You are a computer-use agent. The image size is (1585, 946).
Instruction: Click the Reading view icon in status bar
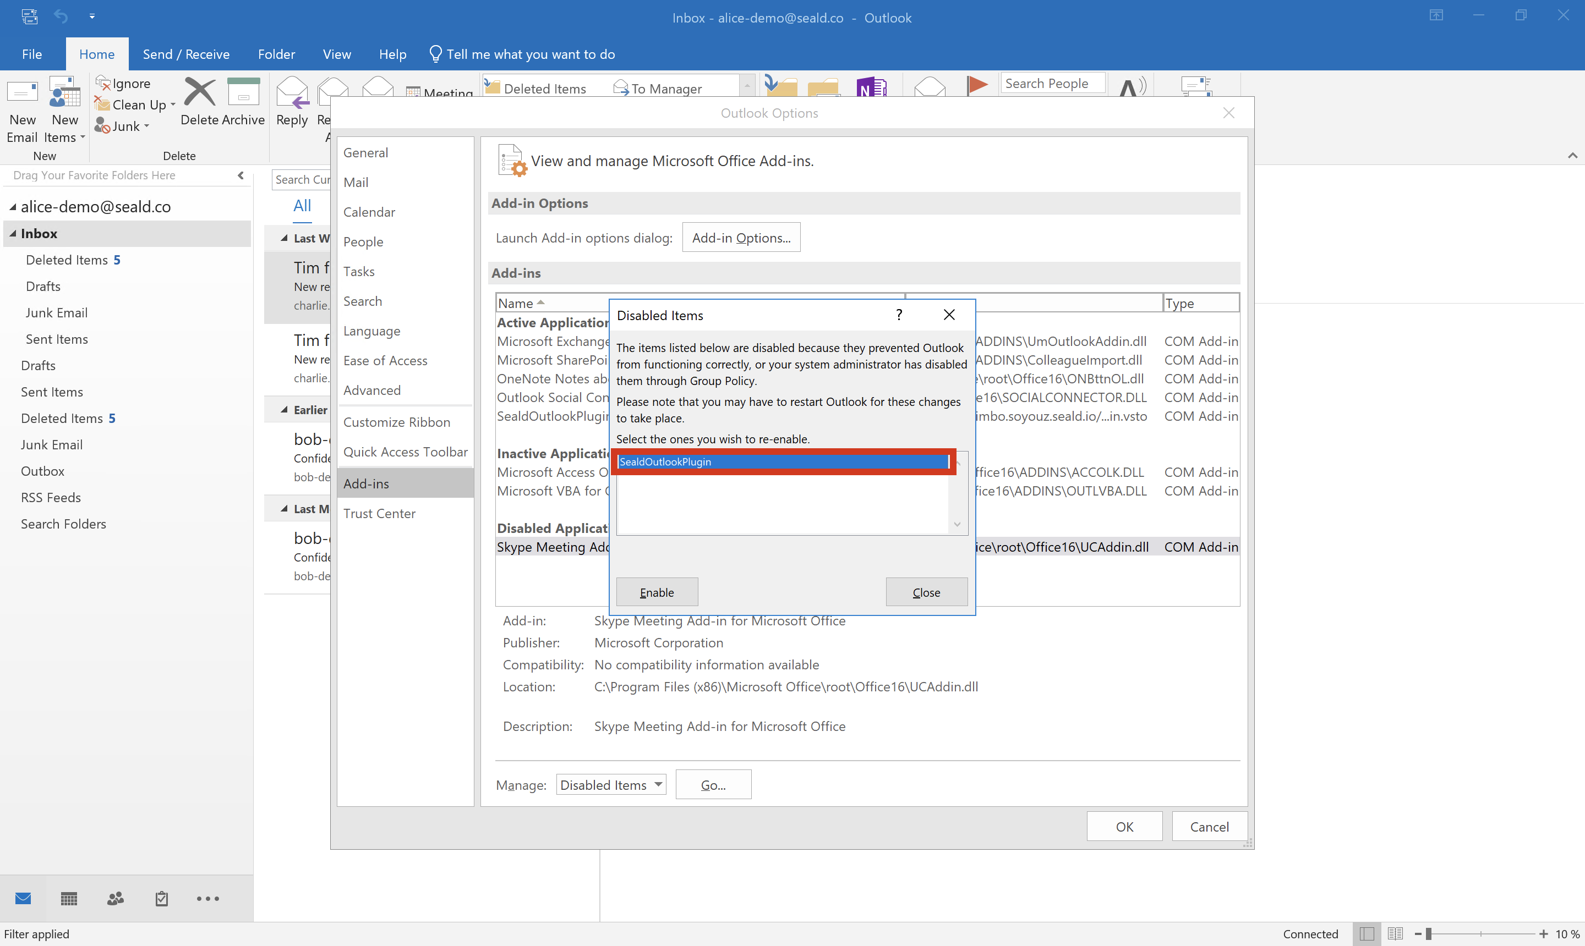click(1395, 934)
